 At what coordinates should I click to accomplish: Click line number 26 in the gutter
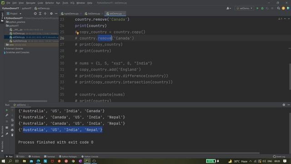(62, 38)
